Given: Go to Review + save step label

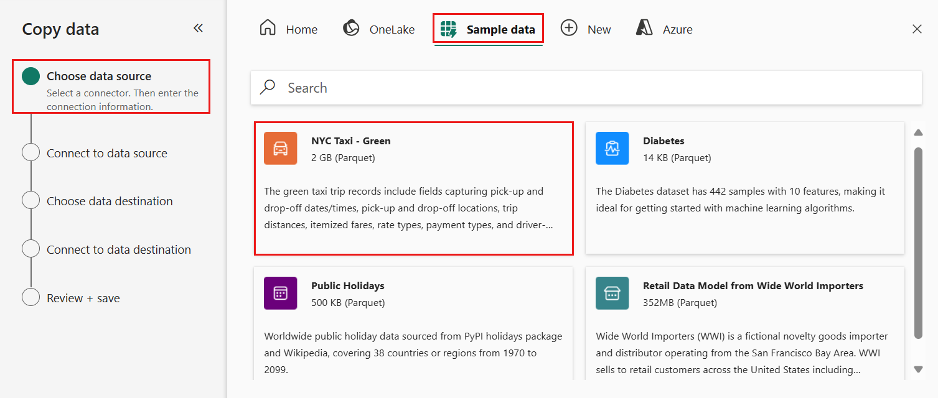Looking at the screenshot, I should pos(83,298).
